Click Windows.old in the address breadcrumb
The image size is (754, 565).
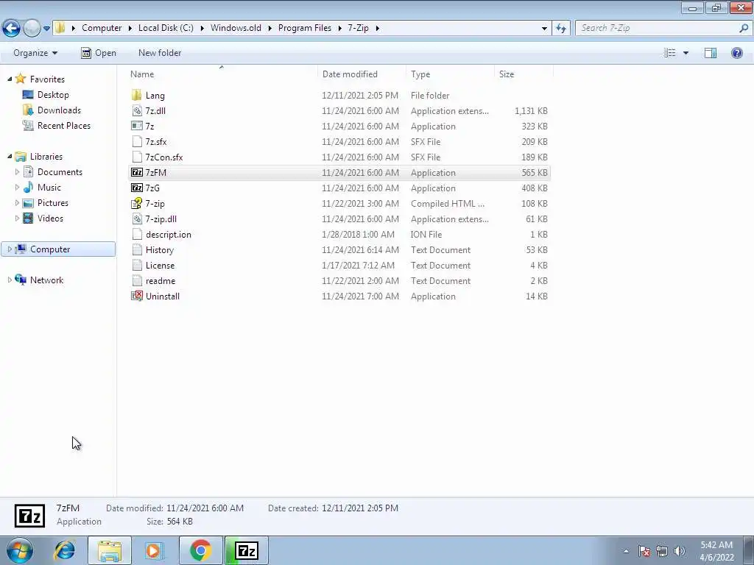[236, 28]
